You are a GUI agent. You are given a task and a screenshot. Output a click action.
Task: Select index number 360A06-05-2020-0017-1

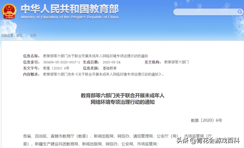click(x=61, y=62)
